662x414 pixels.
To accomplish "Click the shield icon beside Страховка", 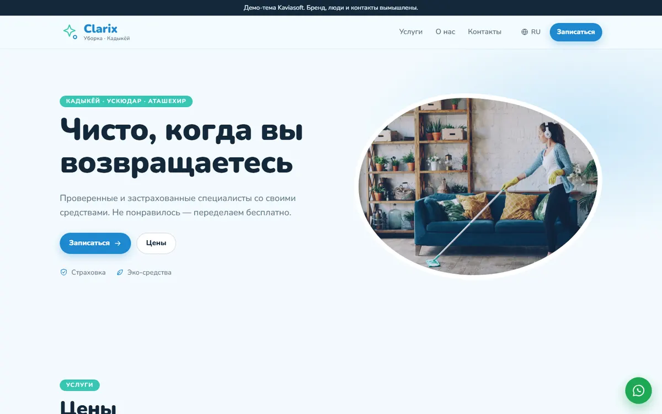I will pos(63,272).
